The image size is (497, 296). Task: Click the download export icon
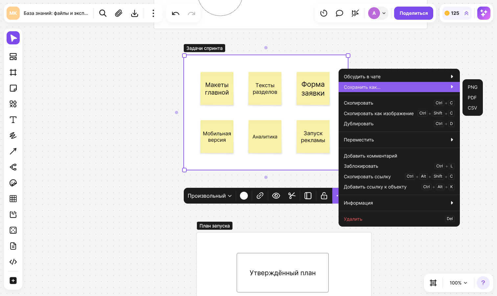click(134, 13)
